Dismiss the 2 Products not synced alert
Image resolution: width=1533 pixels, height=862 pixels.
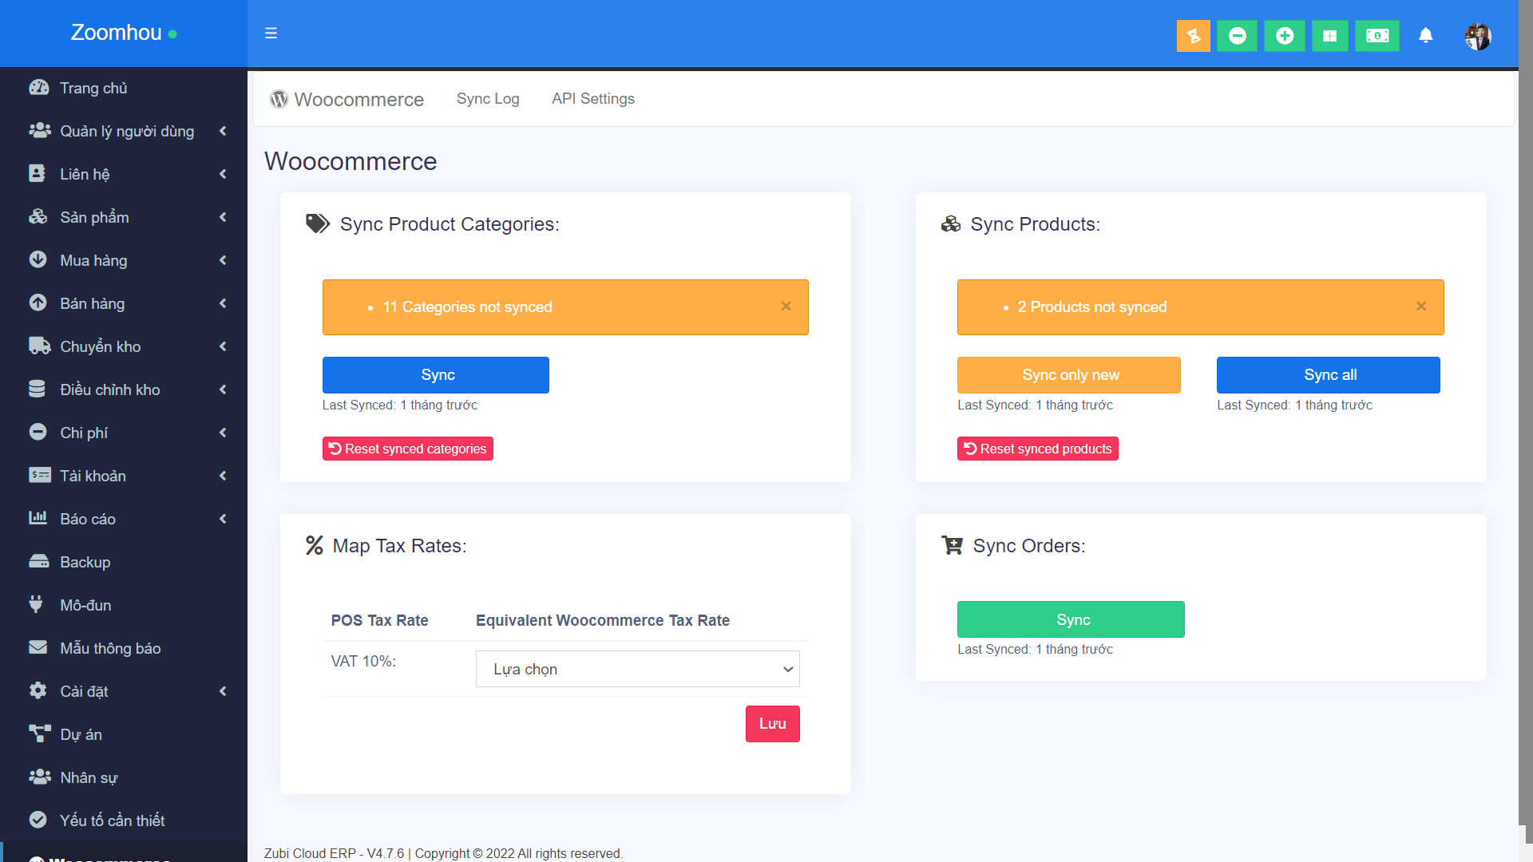click(x=1421, y=306)
